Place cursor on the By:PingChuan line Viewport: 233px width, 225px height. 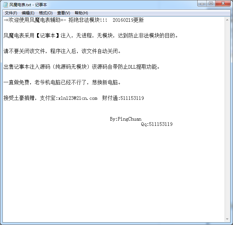[x=125, y=119]
